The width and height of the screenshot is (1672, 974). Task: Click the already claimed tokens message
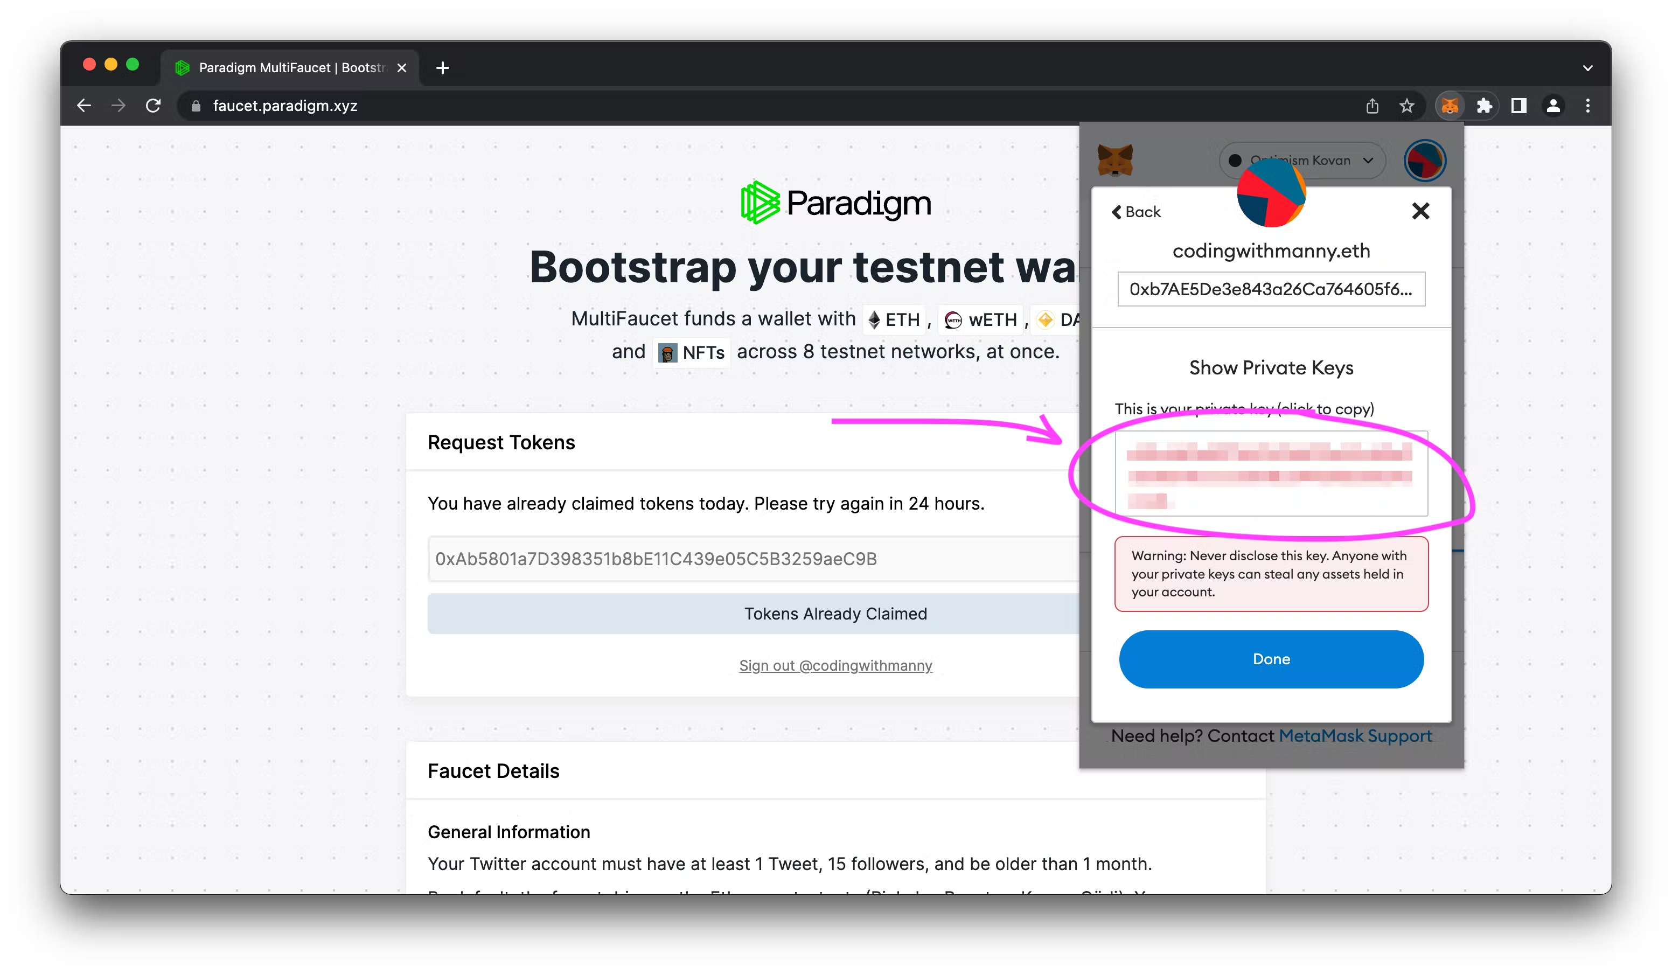coord(706,504)
